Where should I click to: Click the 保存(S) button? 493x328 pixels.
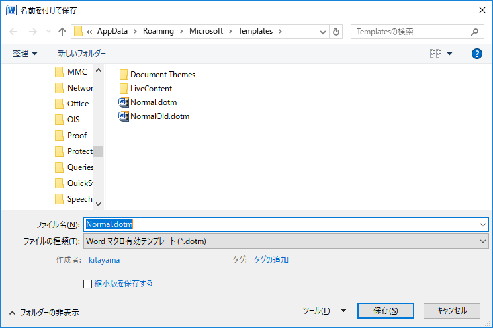386,311
